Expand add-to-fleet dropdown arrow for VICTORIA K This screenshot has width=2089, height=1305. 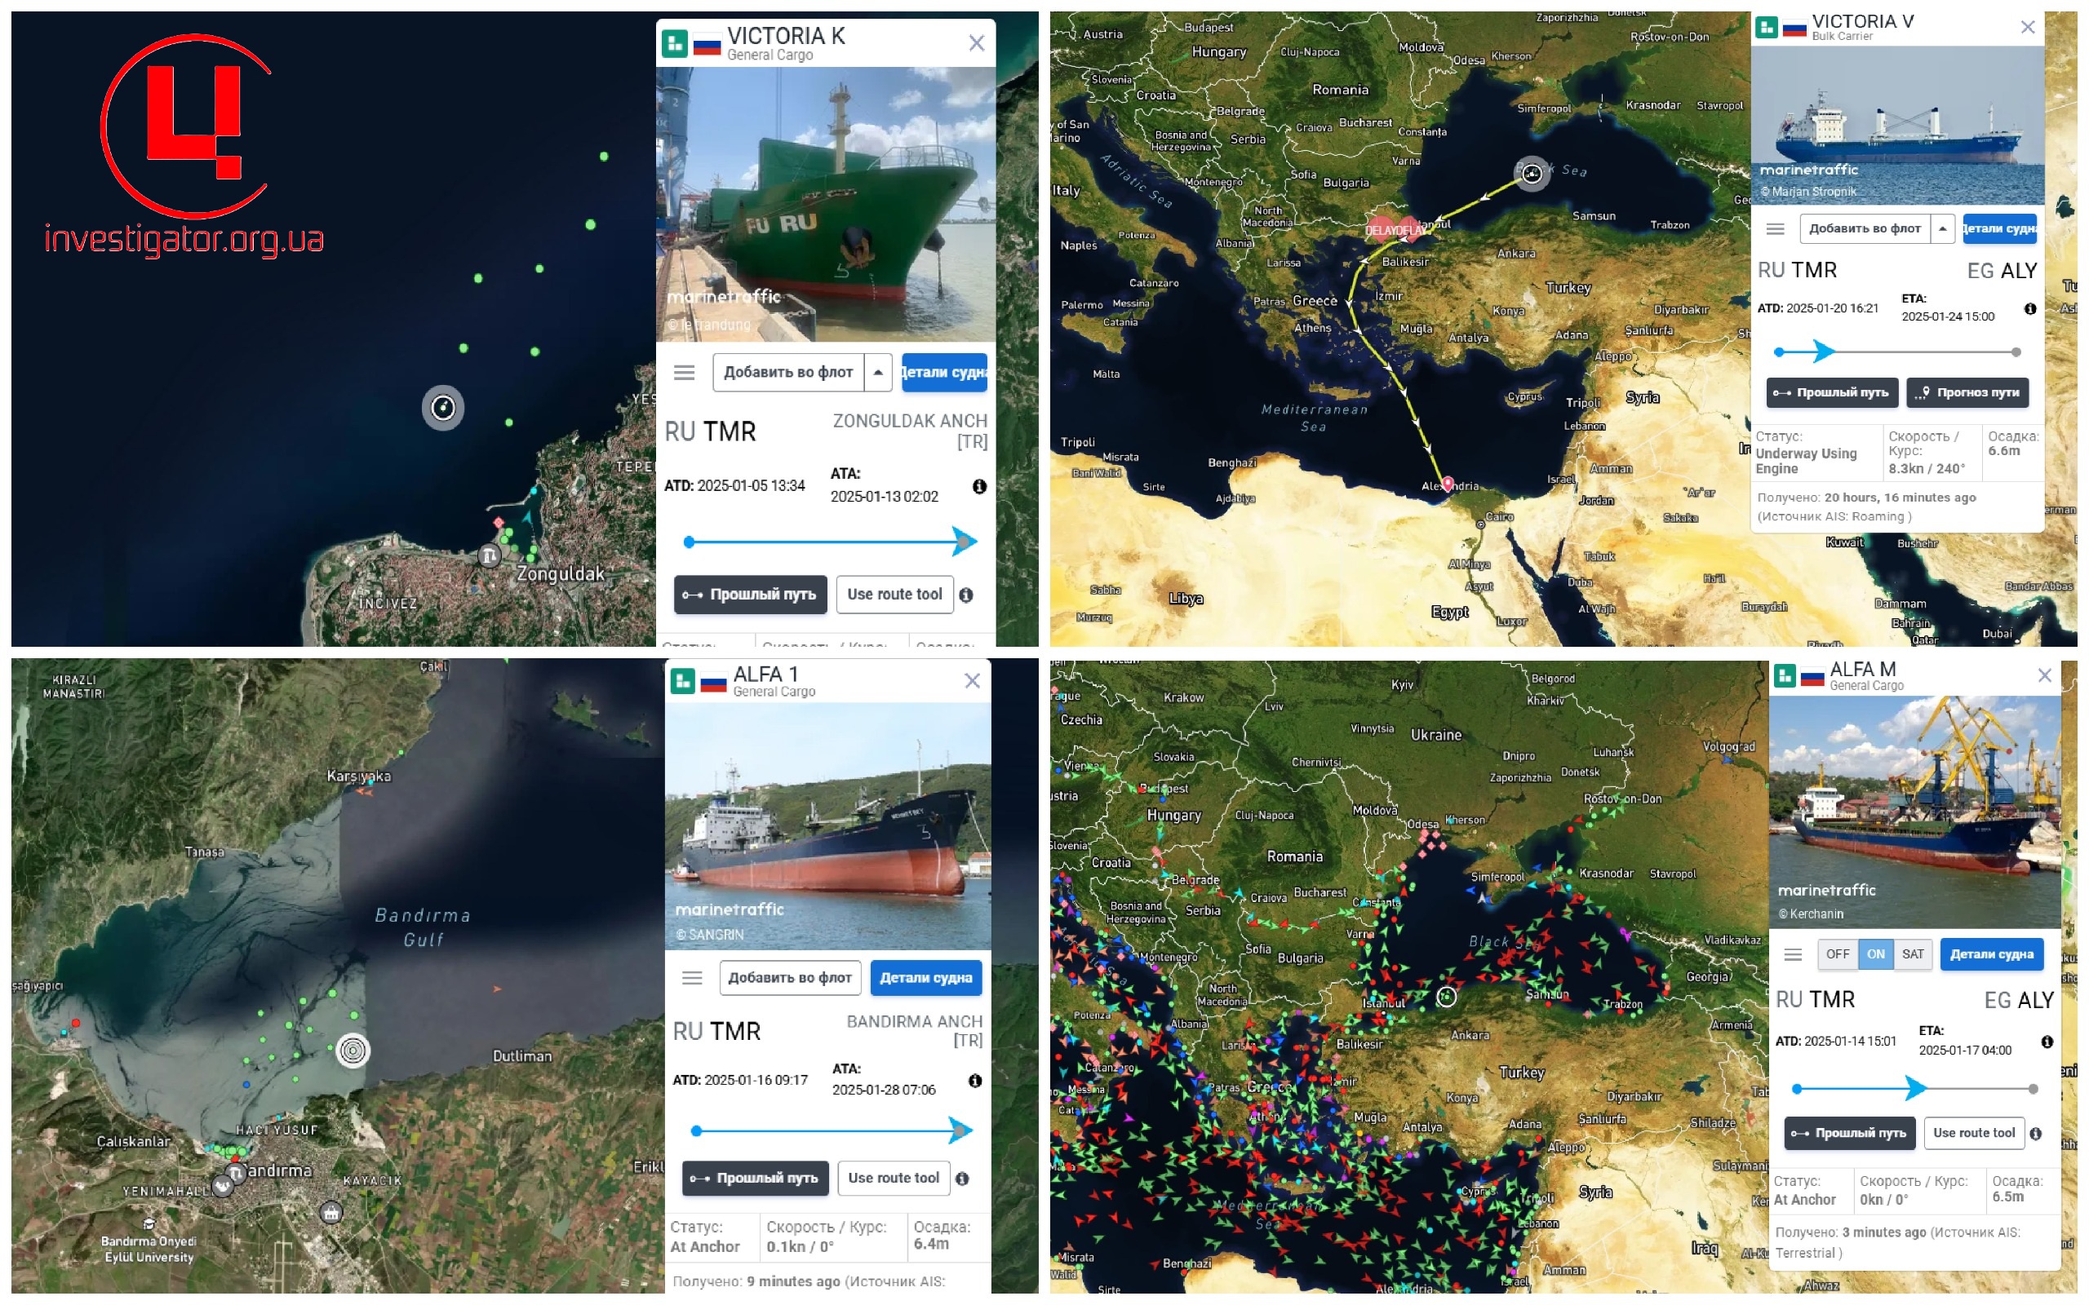click(x=878, y=372)
